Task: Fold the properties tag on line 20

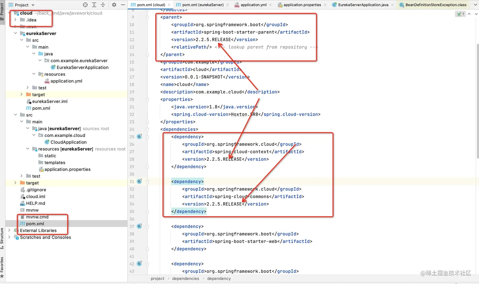Action: coord(147,99)
